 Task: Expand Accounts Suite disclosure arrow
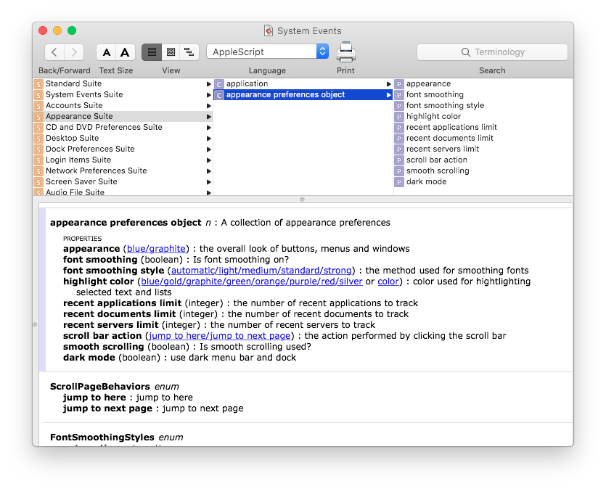[x=209, y=106]
